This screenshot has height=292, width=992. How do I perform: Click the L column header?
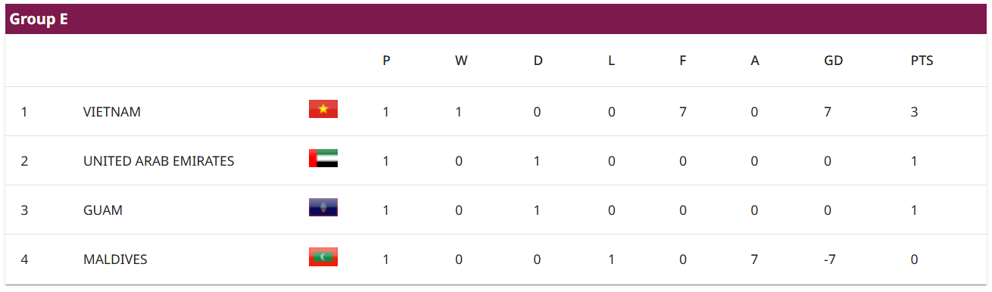611,61
